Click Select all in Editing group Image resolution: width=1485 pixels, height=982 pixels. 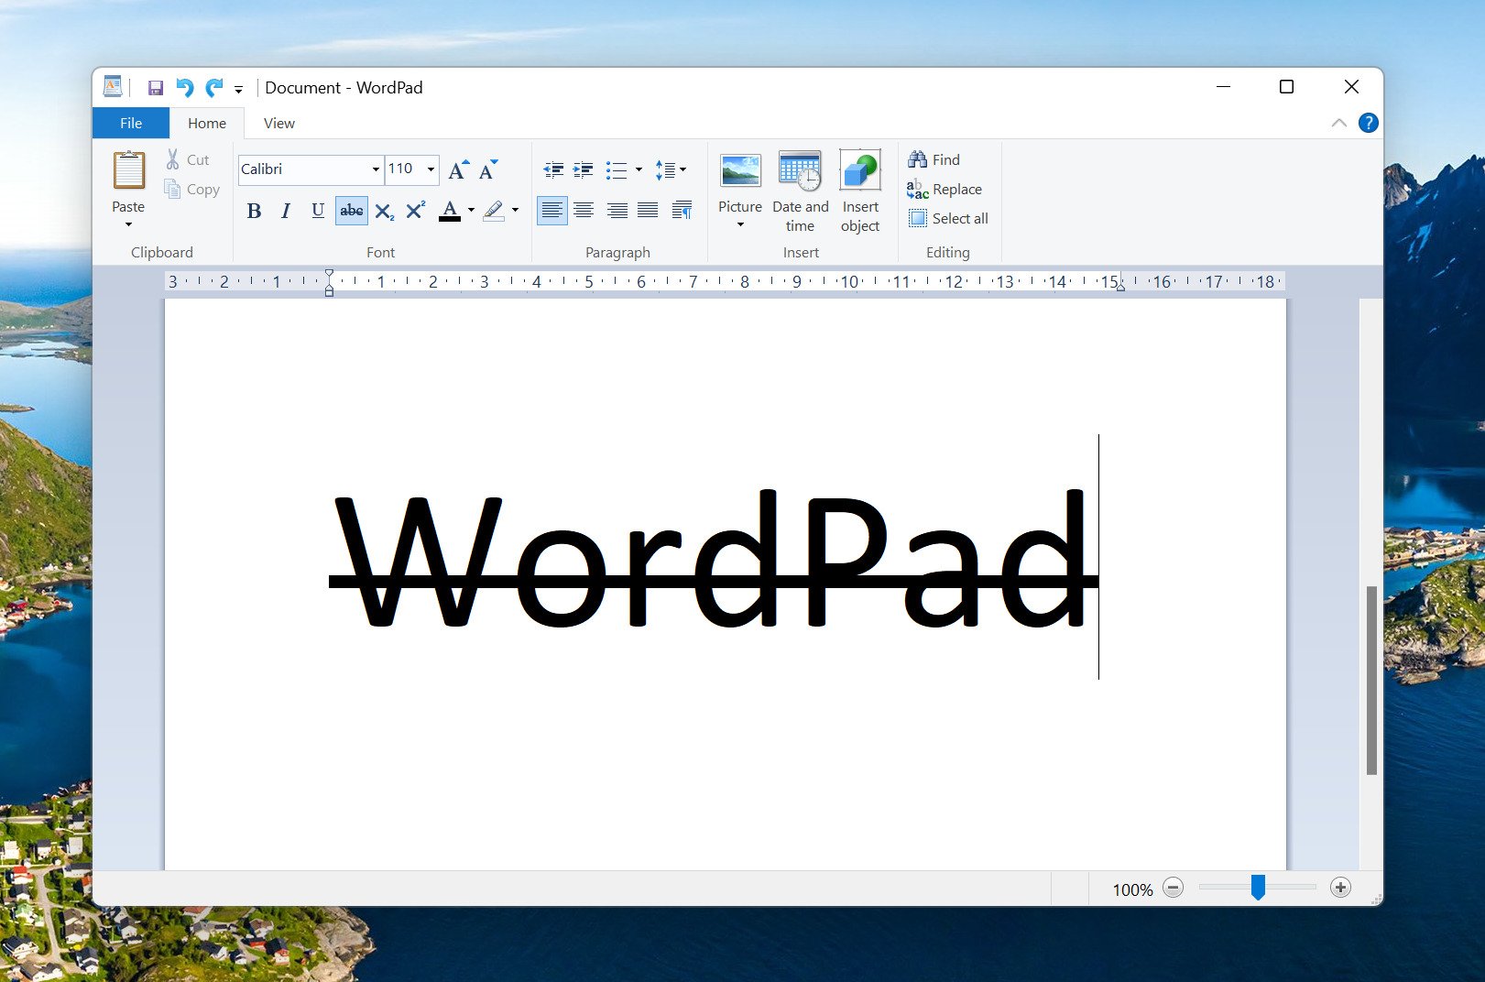(x=948, y=218)
